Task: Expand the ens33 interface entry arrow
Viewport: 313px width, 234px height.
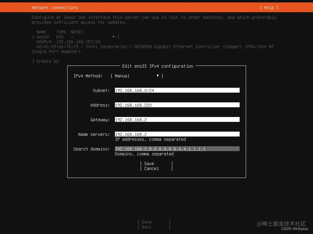Action: click(x=114, y=37)
